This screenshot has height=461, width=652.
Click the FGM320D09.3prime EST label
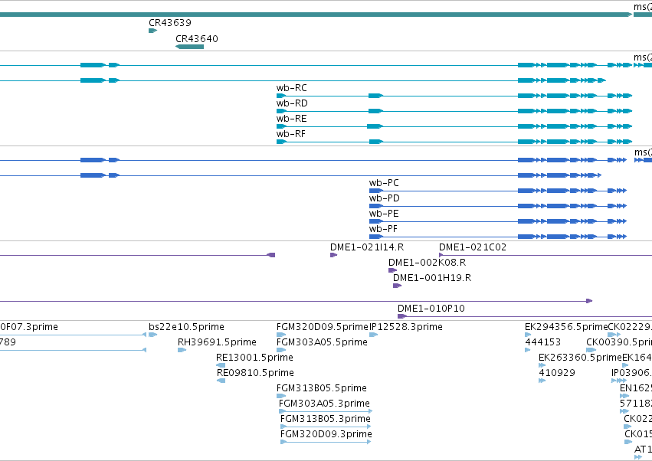pos(326,434)
